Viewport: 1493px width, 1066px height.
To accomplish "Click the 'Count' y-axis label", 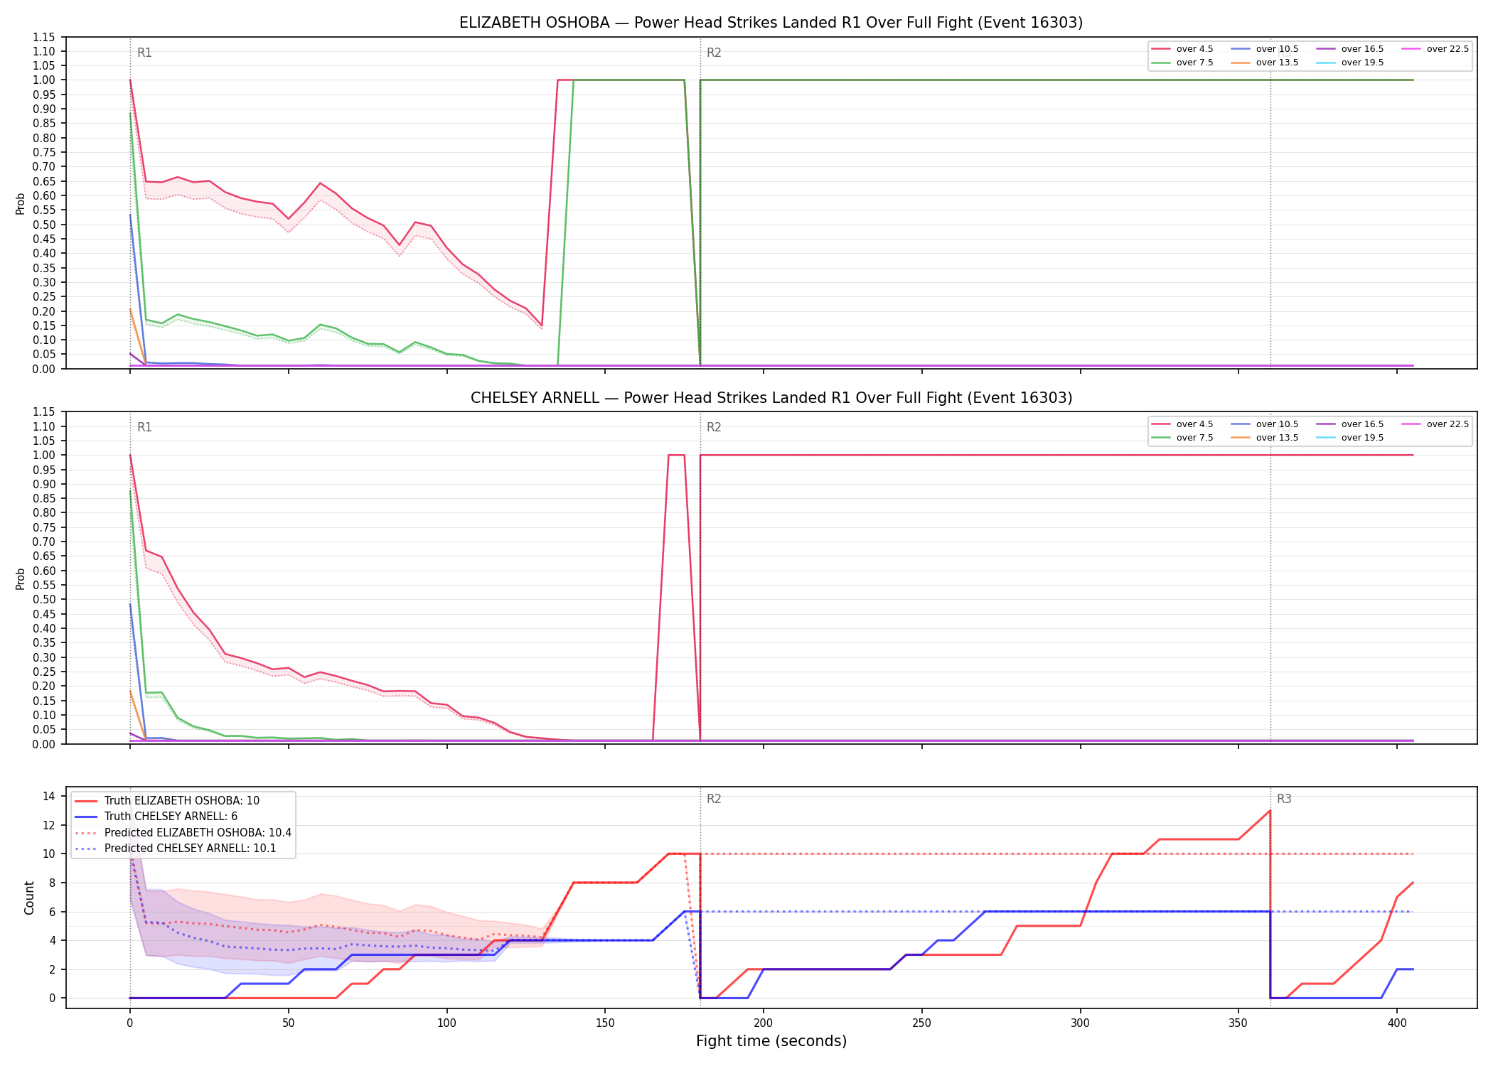I will click(29, 898).
